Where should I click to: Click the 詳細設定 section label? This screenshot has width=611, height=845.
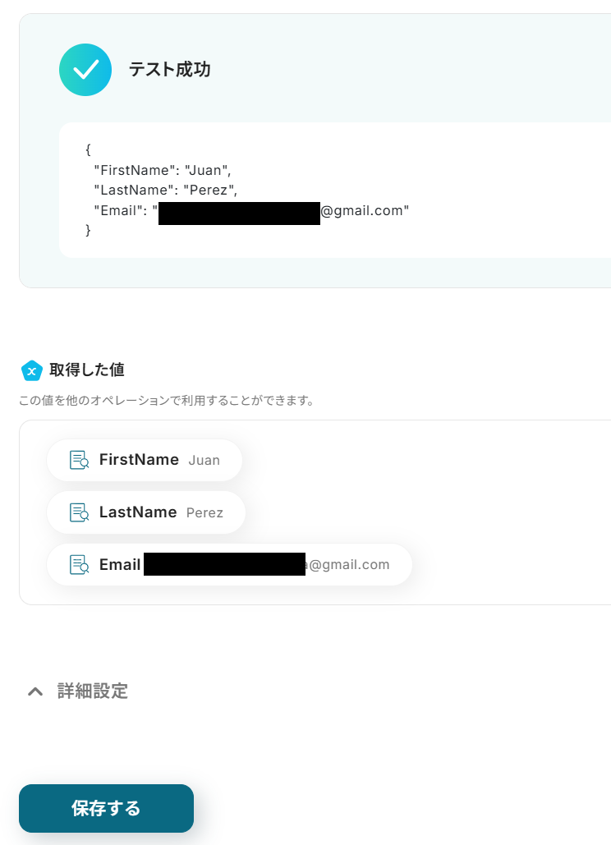point(92,691)
